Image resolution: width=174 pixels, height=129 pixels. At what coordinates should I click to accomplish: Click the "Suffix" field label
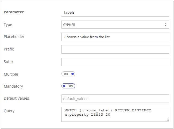click(9, 62)
